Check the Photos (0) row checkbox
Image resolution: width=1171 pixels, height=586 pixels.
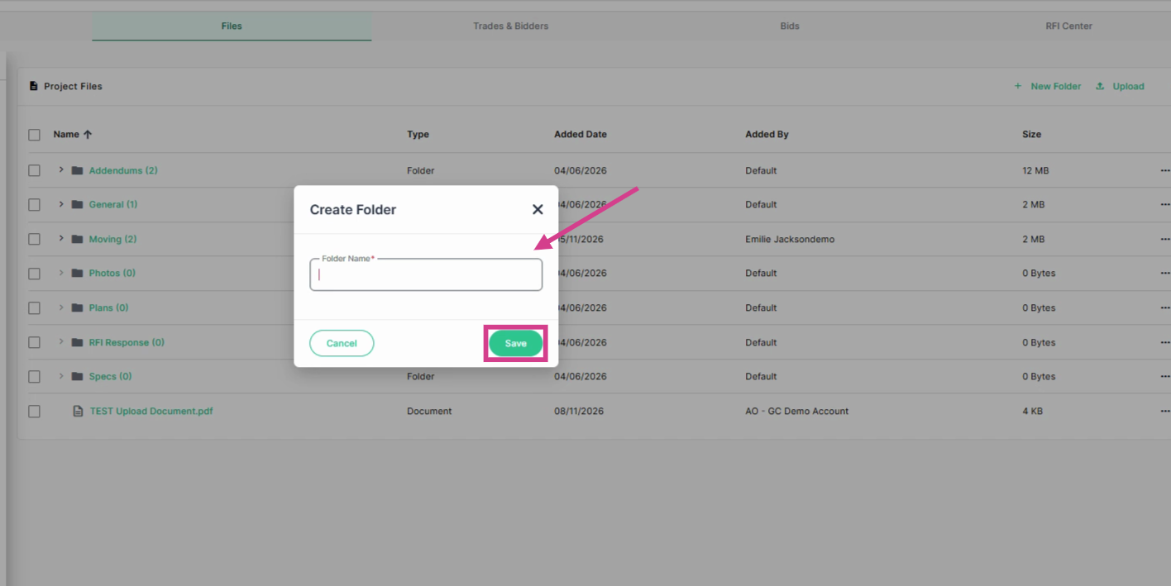(x=34, y=274)
